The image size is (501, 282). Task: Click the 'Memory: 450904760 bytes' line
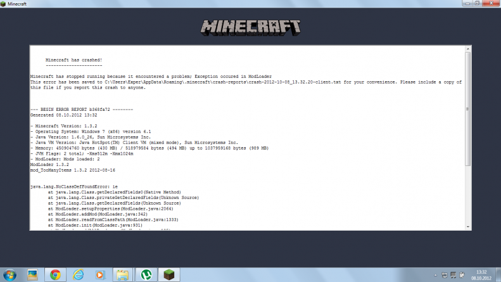click(149, 148)
